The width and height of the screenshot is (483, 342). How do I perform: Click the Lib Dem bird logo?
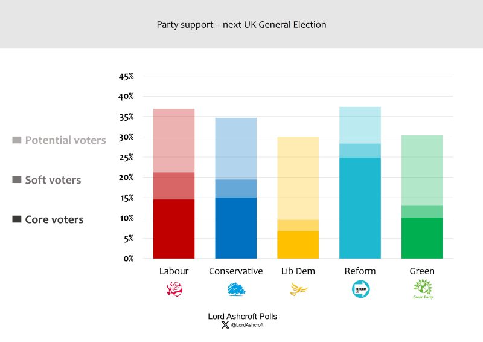tap(298, 290)
